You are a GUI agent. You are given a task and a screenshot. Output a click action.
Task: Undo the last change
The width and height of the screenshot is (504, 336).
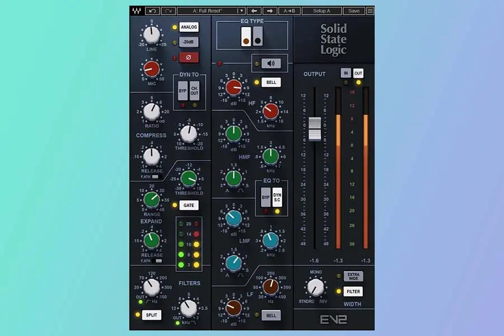153,11
